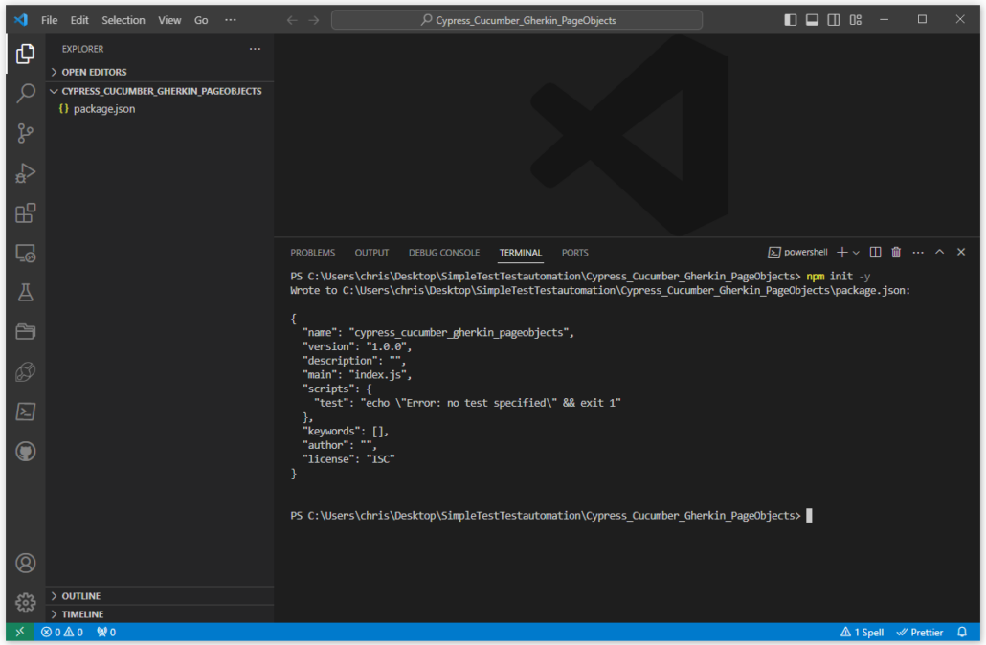Open the Search view in activity bar

[26, 93]
